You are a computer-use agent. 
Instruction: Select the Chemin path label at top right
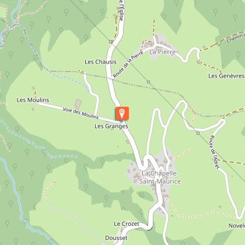coord(236,38)
